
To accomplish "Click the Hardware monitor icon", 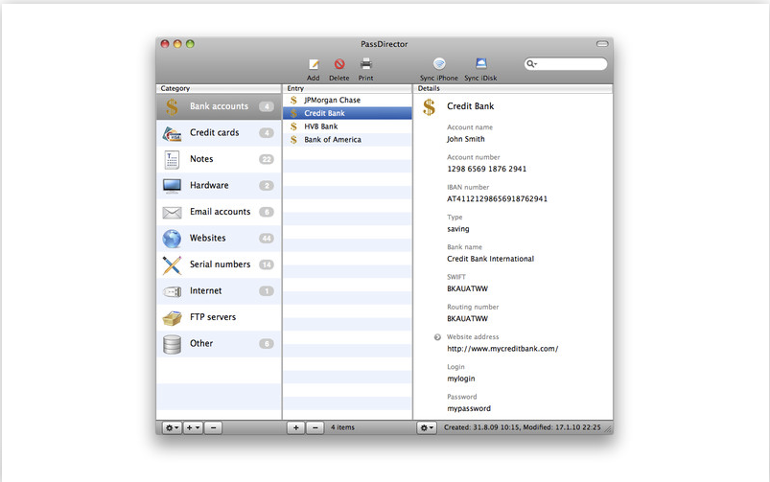I will (172, 186).
